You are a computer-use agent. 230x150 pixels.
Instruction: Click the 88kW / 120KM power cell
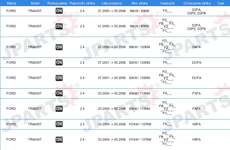point(139,47)
